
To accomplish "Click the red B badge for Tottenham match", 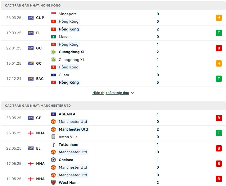I will pos(219,148).
